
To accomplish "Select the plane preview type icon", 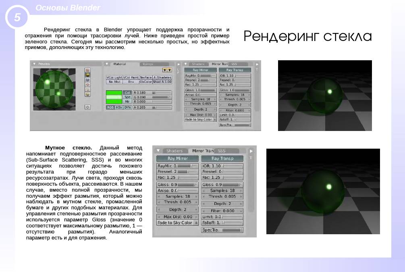I will 87,70.
